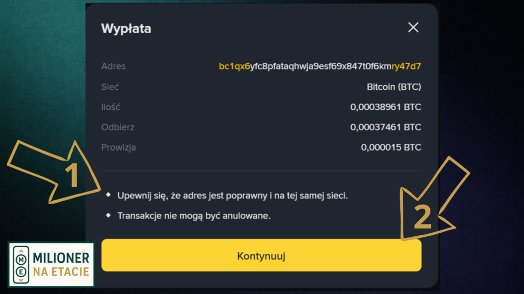
Task: Click the 'Transakcje nie mogą być anulowane' warning
Action: coord(194,215)
